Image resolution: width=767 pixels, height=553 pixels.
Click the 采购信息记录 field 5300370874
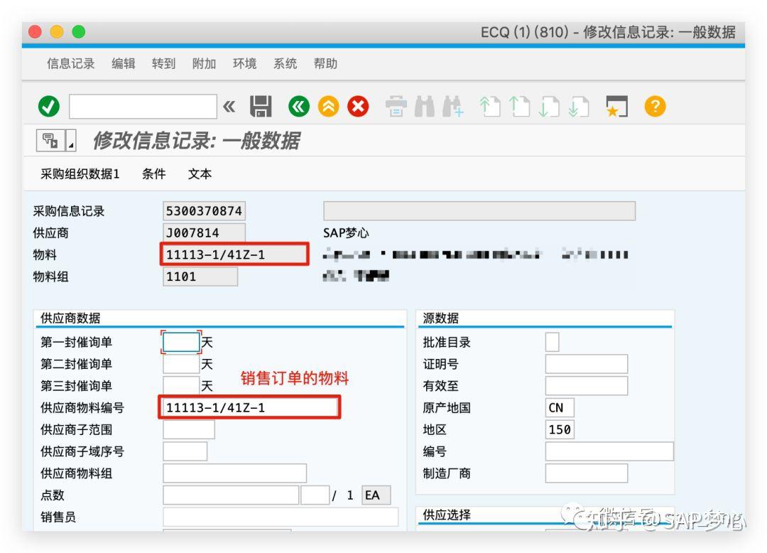click(204, 211)
